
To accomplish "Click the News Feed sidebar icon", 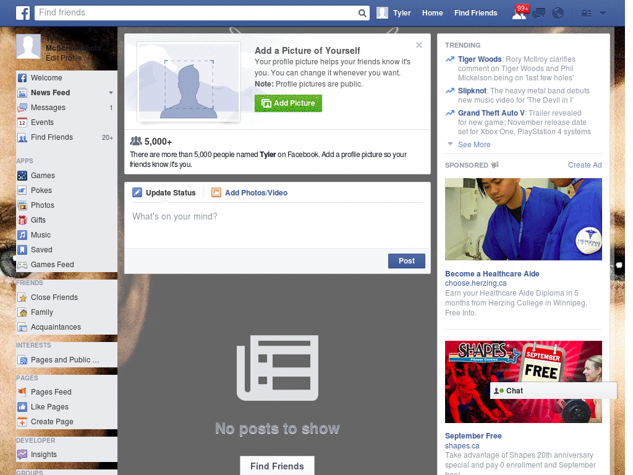I will click(x=22, y=93).
